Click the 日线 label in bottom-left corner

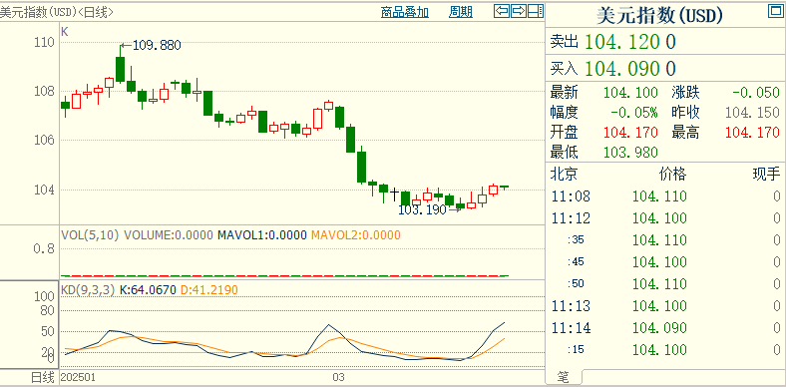pos(43,377)
